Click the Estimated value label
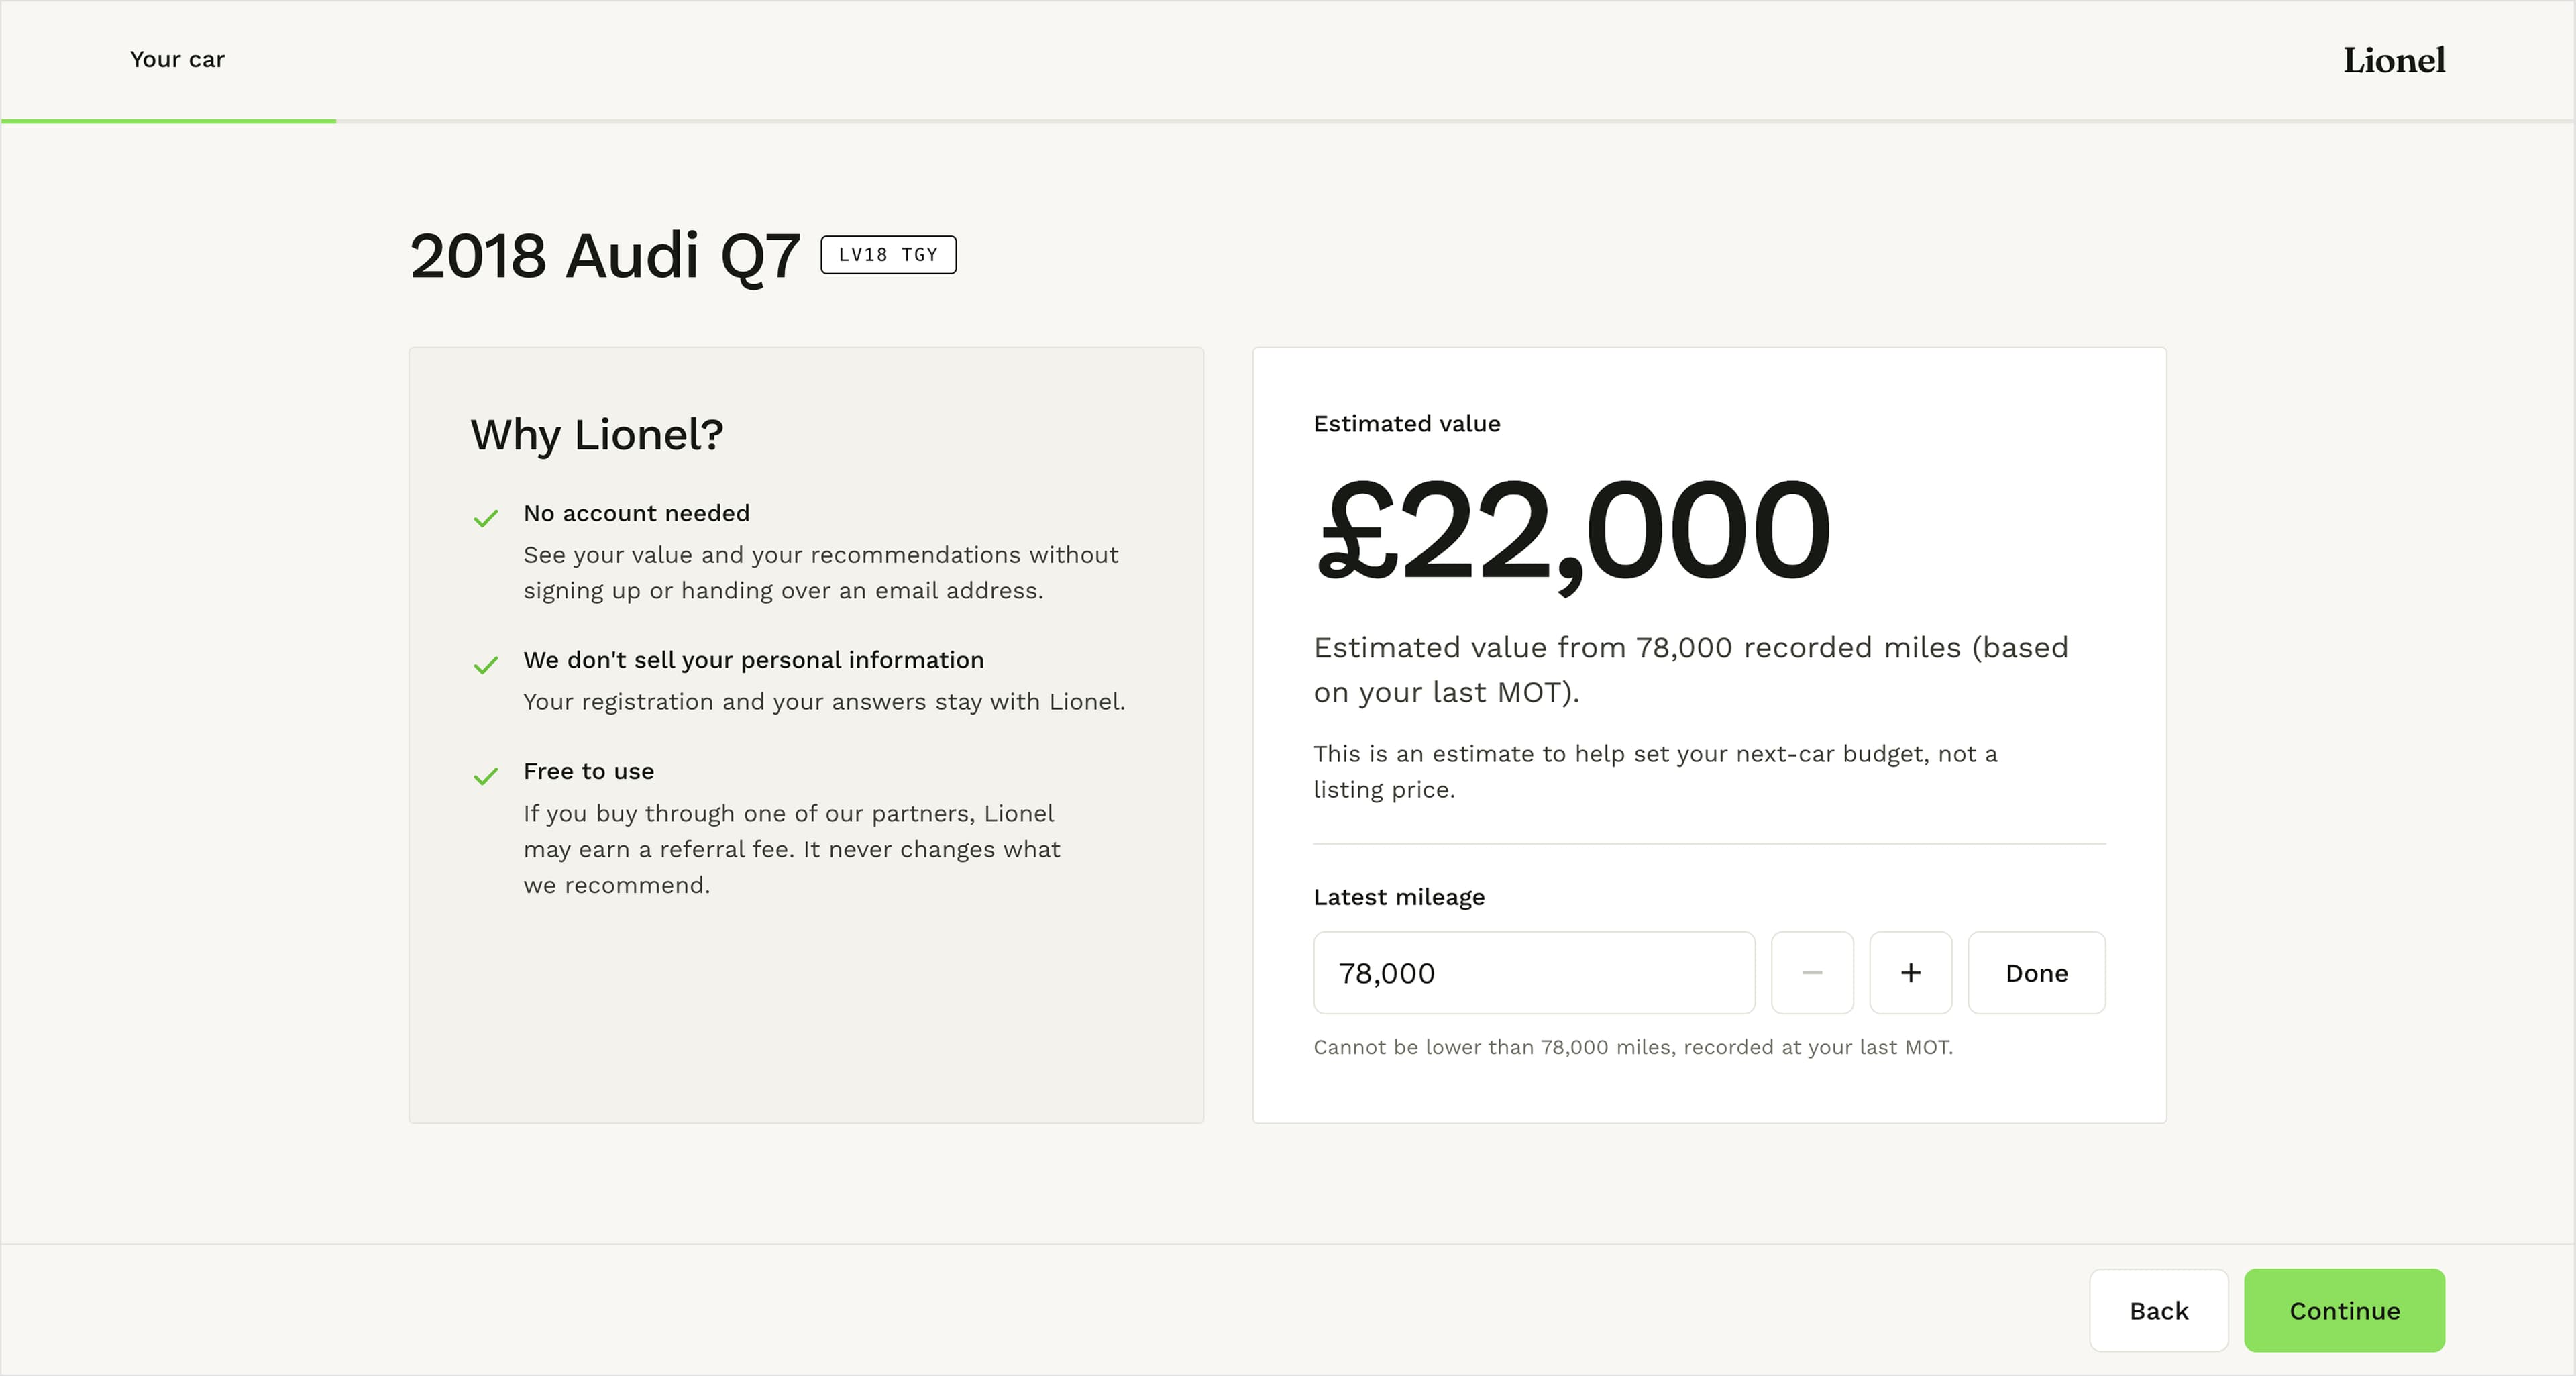The width and height of the screenshot is (2576, 1376). (1407, 424)
